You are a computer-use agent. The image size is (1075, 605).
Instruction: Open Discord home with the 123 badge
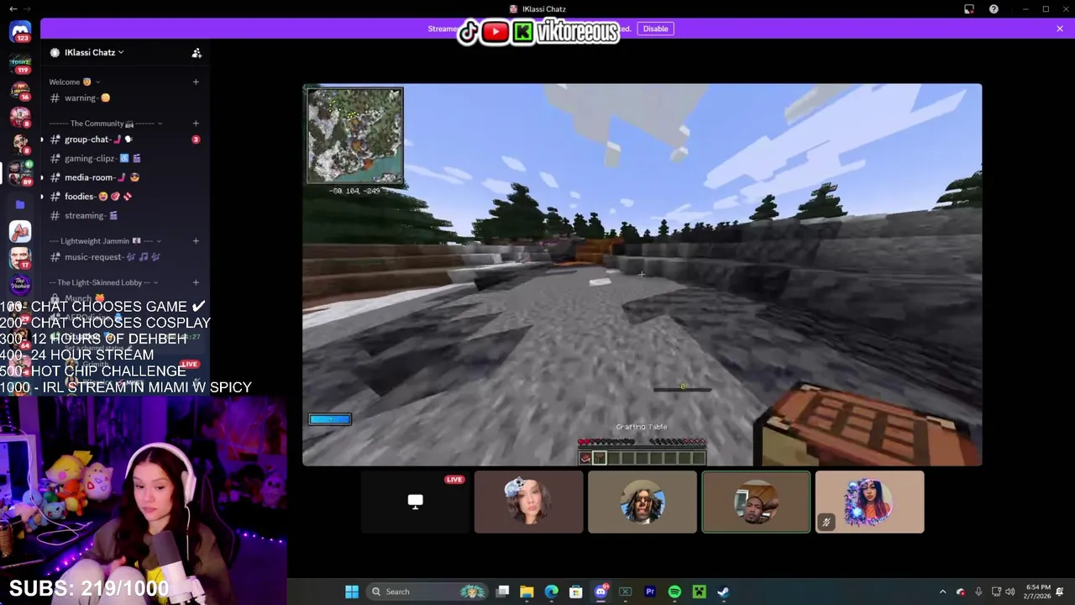(20, 32)
